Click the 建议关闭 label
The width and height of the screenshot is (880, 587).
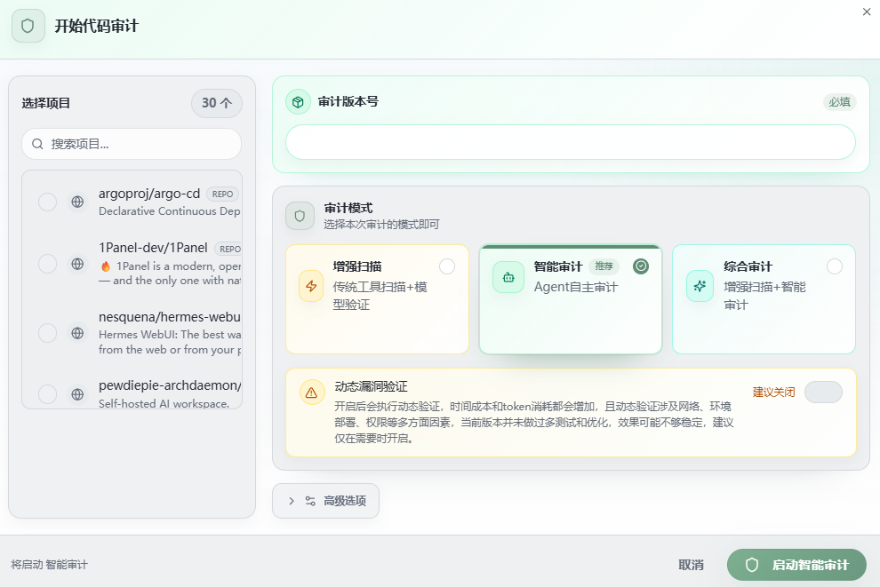click(x=774, y=392)
